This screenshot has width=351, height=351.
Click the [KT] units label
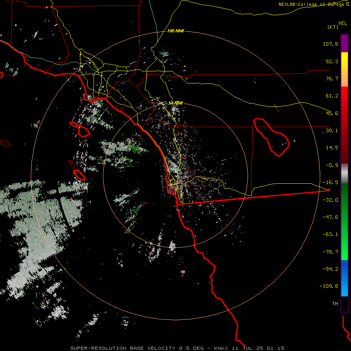(333, 27)
